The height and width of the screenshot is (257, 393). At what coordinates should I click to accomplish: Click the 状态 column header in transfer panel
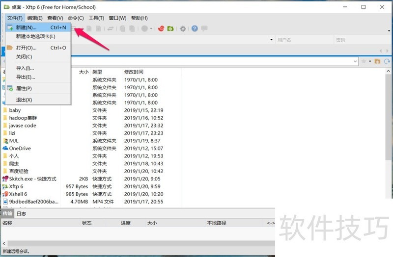pos(87,223)
